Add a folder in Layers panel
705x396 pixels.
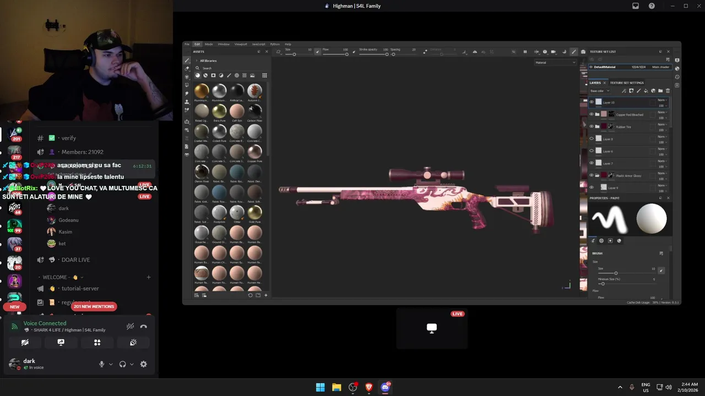(660, 91)
